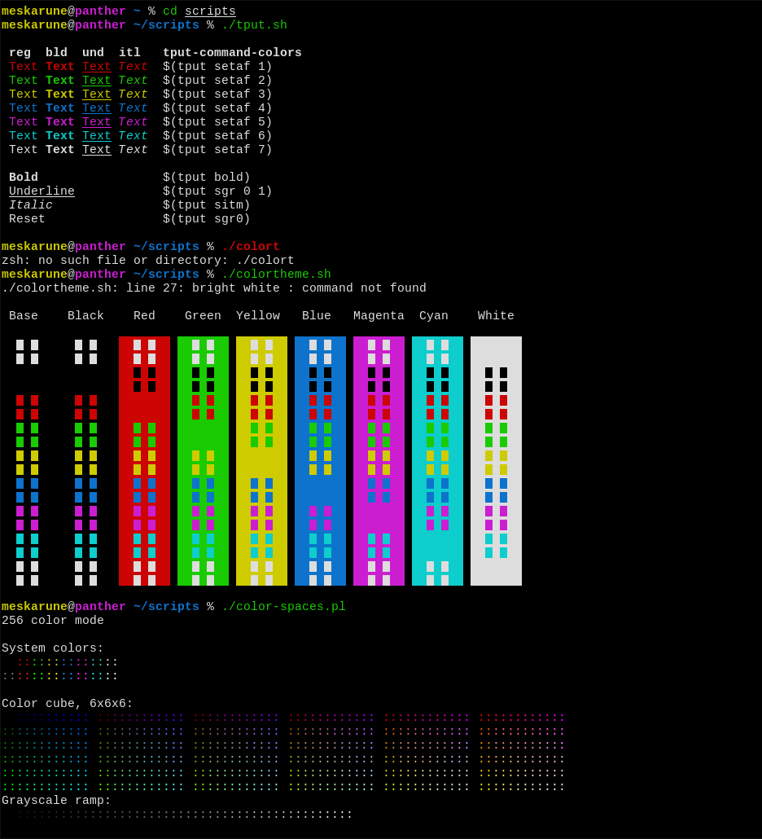762x839 pixels.
Task: Click the Red color column bar
Action: (144, 460)
